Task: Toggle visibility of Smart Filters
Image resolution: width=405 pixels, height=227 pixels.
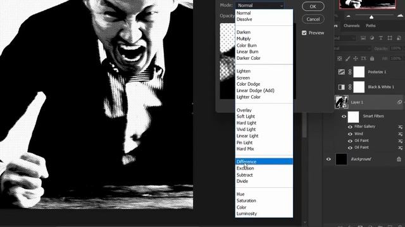Action: coord(344,117)
